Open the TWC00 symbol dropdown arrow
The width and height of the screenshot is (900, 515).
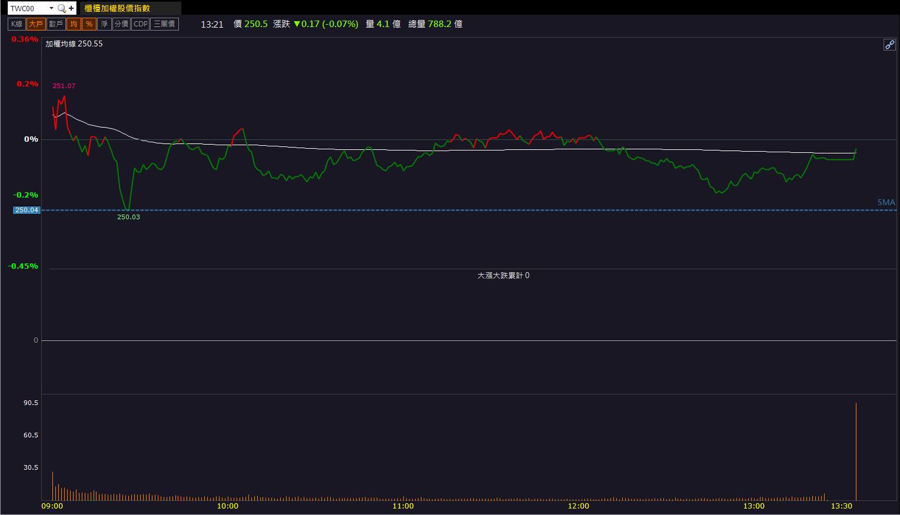click(x=51, y=8)
